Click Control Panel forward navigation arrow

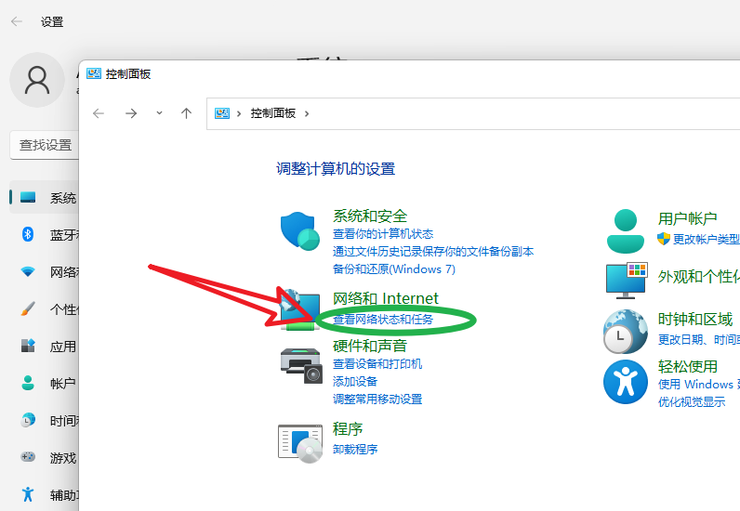point(131,113)
